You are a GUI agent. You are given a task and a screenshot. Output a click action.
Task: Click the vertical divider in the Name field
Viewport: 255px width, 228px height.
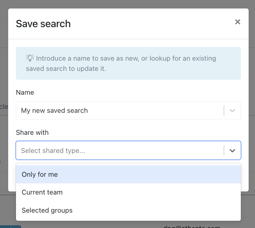[x=224, y=110]
